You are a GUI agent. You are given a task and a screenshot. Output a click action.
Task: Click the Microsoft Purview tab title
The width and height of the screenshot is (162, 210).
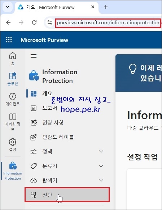point(51,7)
